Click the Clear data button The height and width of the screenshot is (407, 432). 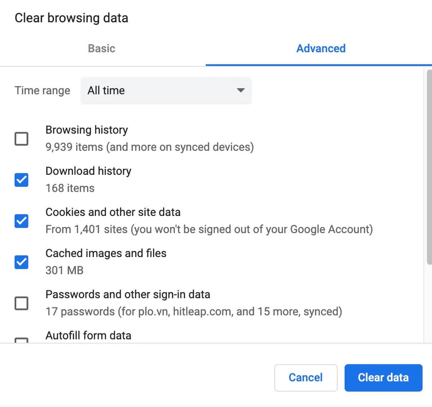tap(383, 378)
